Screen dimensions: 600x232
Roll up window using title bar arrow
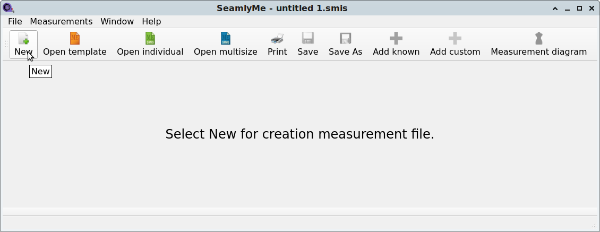(555, 8)
